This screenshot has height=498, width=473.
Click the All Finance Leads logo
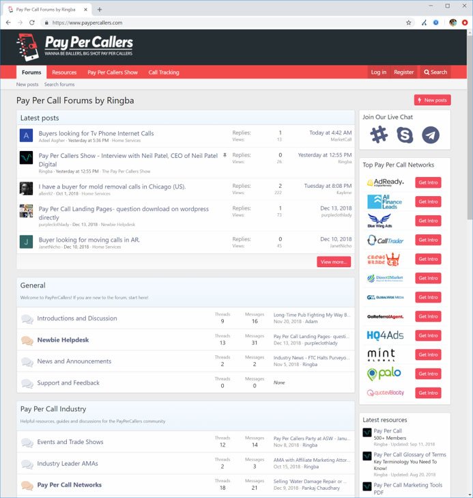click(384, 202)
